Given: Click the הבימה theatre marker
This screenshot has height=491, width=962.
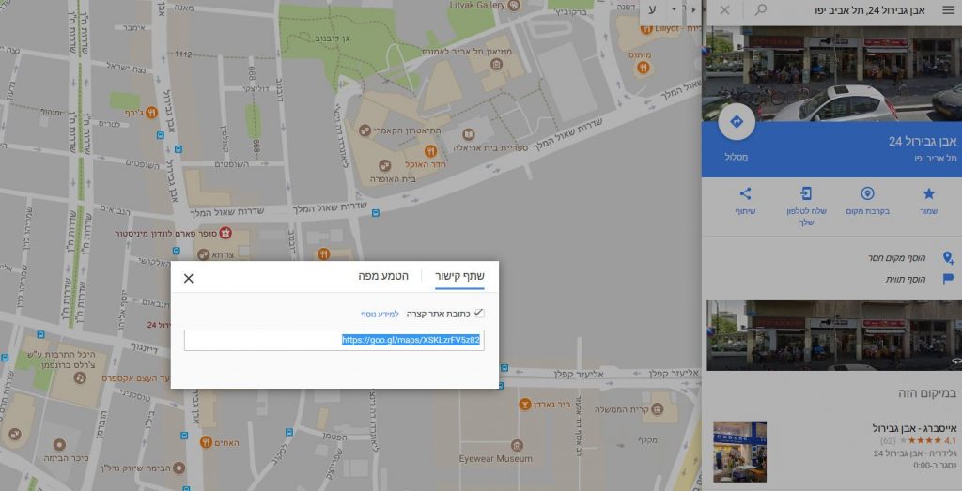Looking at the screenshot, I should [179, 468].
